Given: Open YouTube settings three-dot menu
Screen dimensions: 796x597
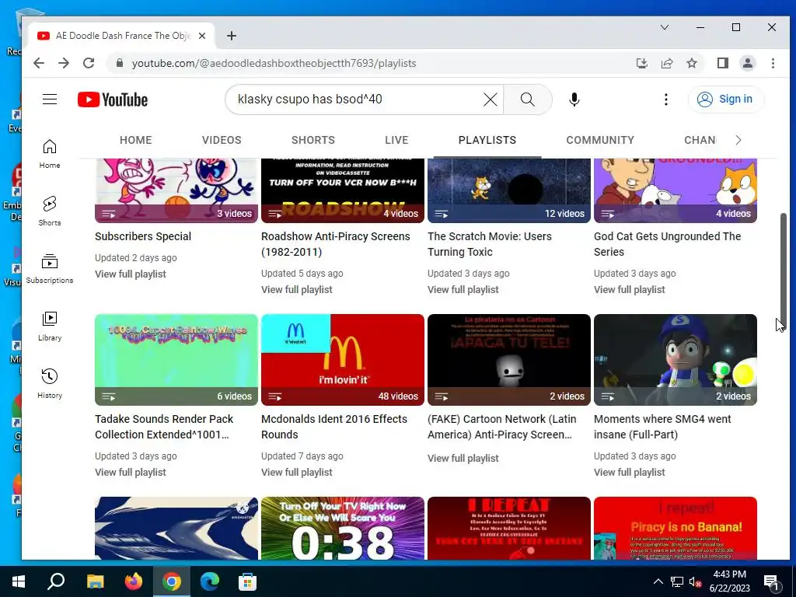Looking at the screenshot, I should (x=665, y=99).
